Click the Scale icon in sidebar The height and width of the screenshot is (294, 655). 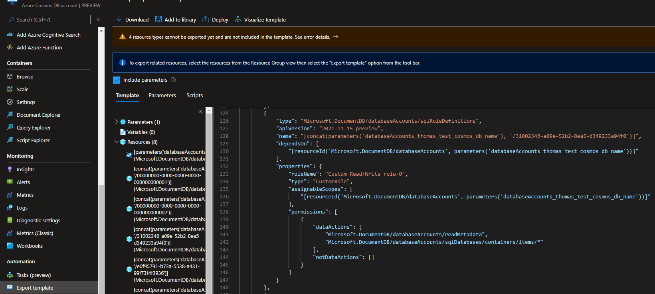(x=10, y=89)
